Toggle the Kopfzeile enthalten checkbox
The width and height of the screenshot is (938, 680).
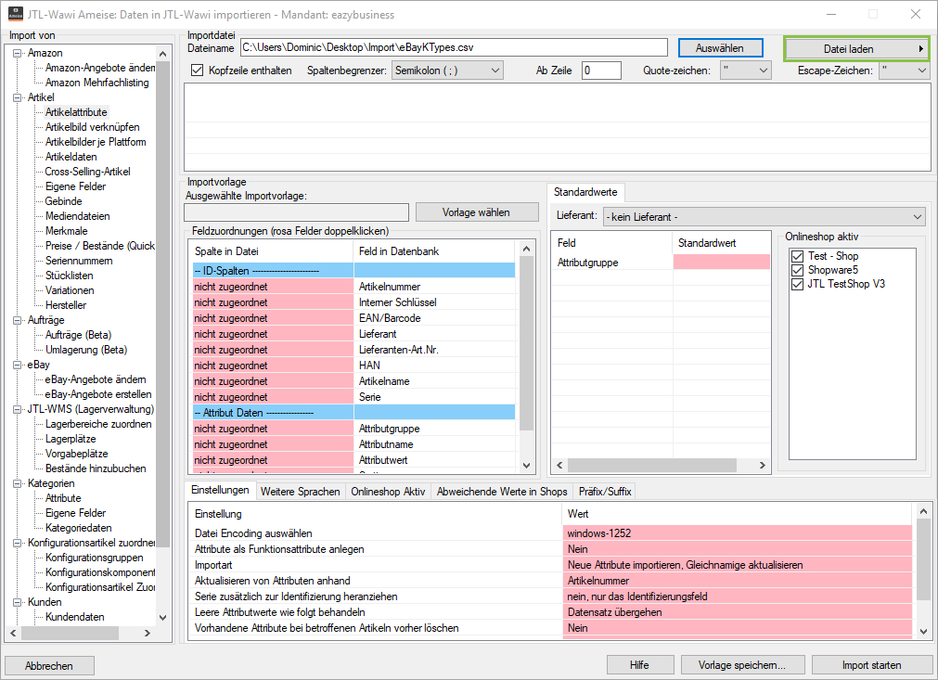click(198, 70)
